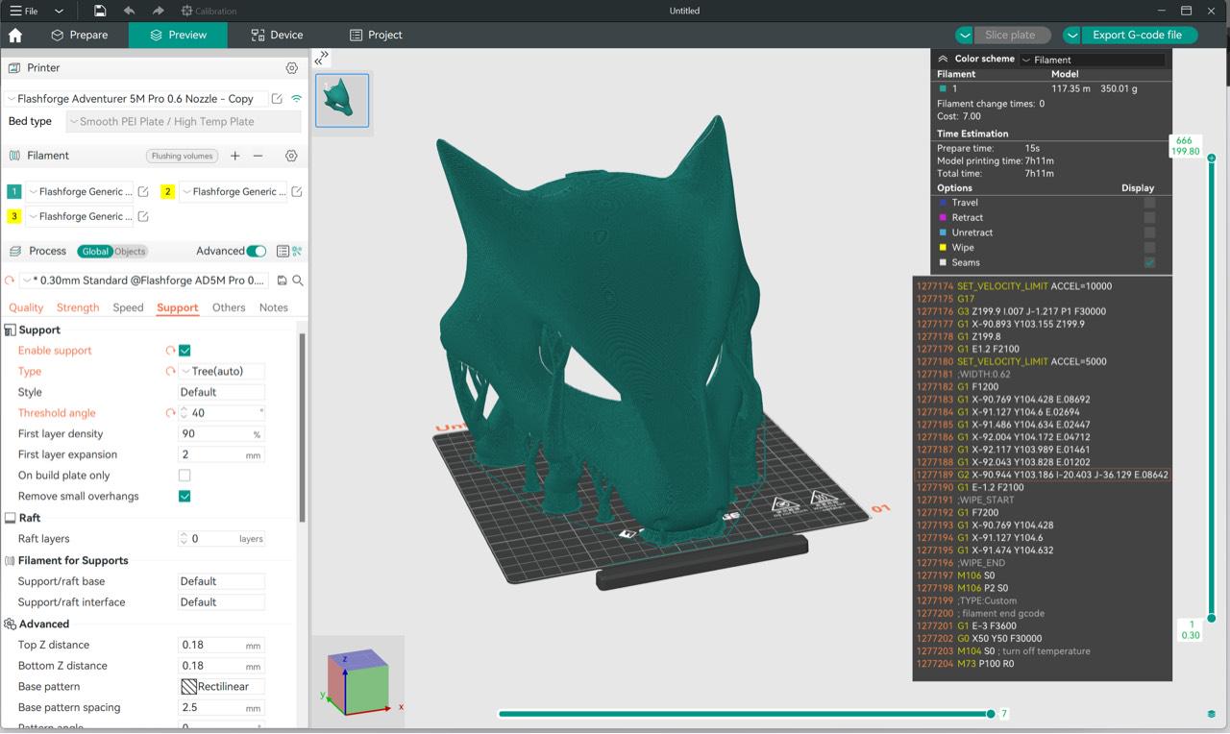1230x734 pixels.
Task: Click the undo arrow icon
Action: coord(130,11)
